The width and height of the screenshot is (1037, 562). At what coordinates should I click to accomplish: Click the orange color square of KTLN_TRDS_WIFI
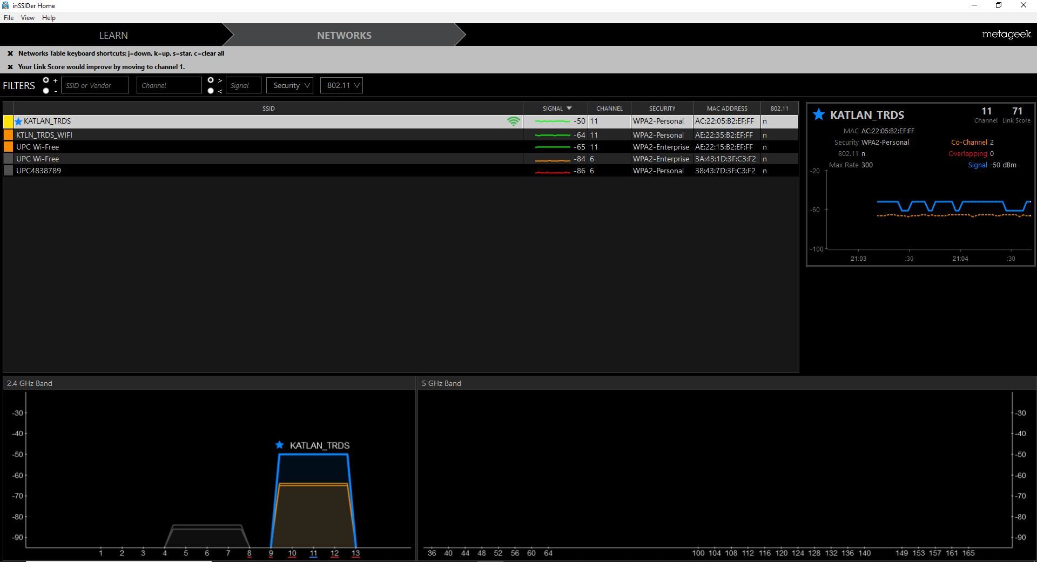[8, 135]
